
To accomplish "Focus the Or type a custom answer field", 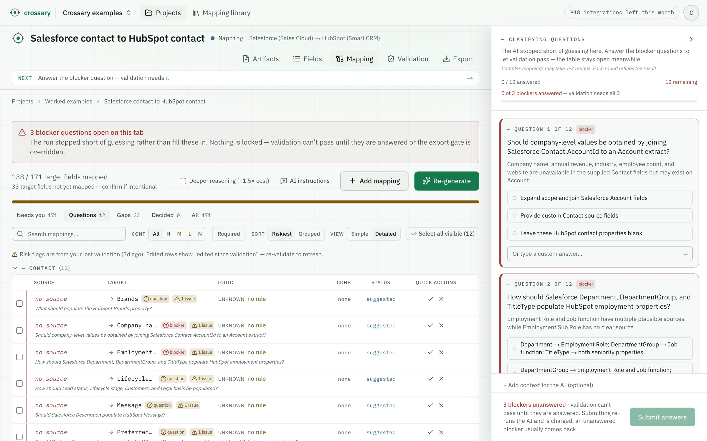I will 599,254.
